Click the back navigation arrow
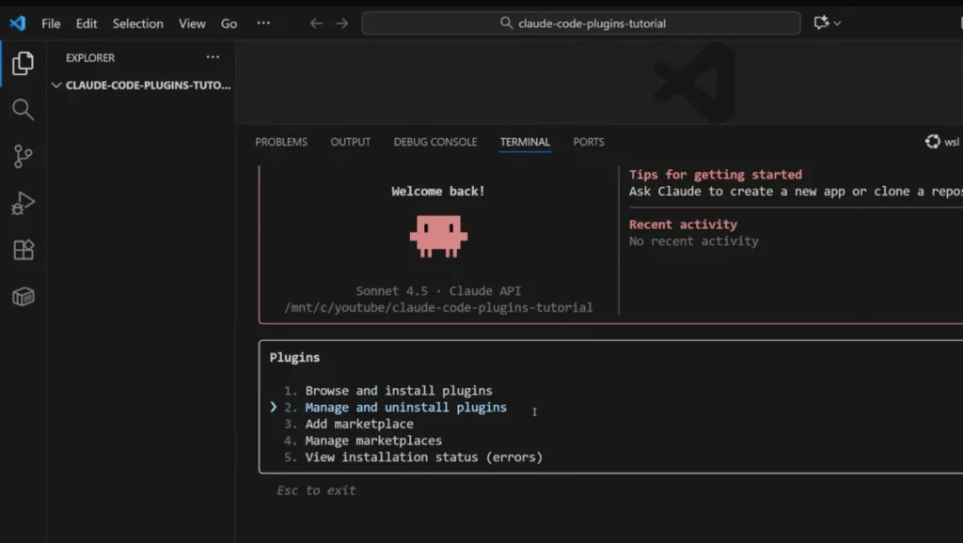The height and width of the screenshot is (543, 963). 316,23
